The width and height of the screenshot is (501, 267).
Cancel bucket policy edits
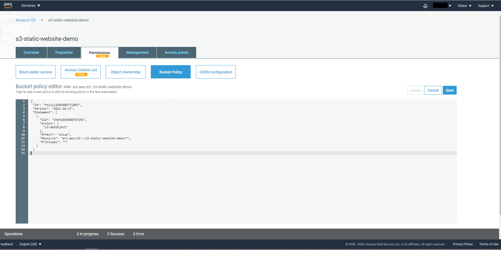tap(433, 90)
